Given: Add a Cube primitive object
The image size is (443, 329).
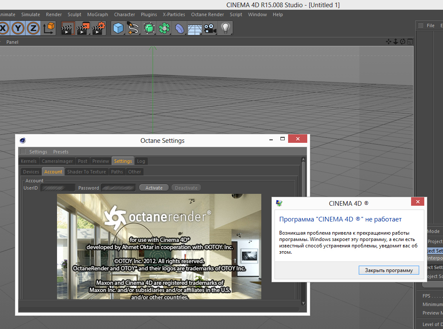Looking at the screenshot, I should click(x=118, y=28).
